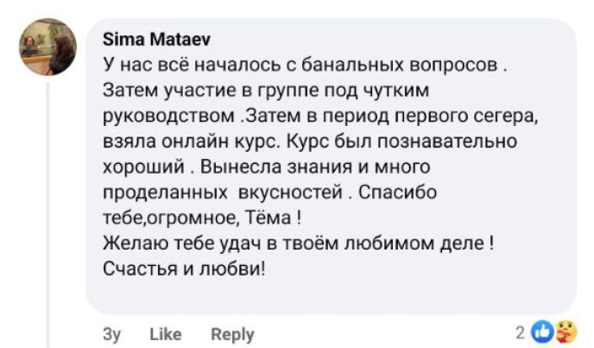594x348 pixels.
Task: Click the blue thumbs-up reaction icon
Action: coord(541,331)
